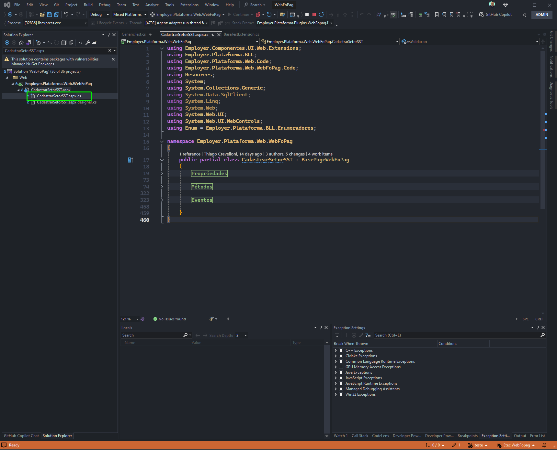Open Properties wrench icon in Solution Explorer
This screenshot has width=557, height=450.
(88, 43)
